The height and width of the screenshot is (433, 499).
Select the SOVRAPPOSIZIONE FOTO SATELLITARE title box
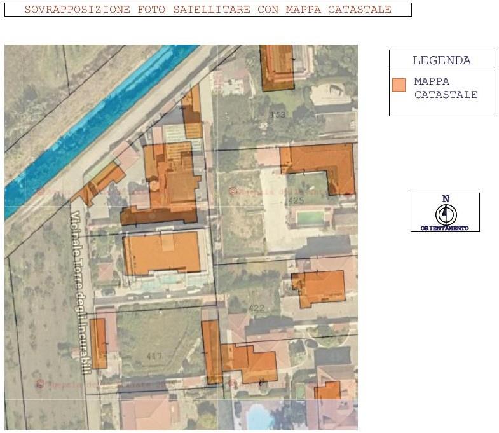[208, 10]
